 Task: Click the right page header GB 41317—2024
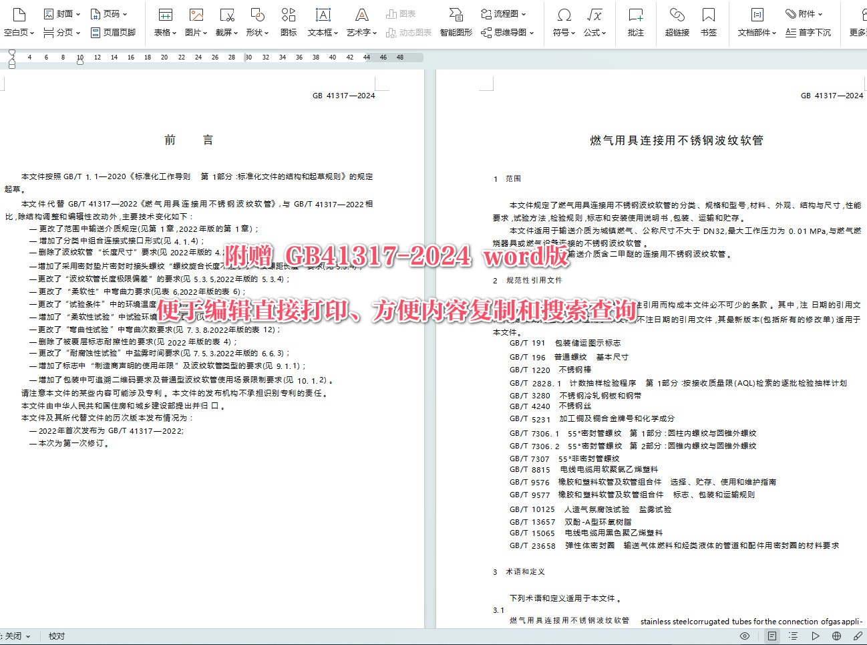coord(832,96)
